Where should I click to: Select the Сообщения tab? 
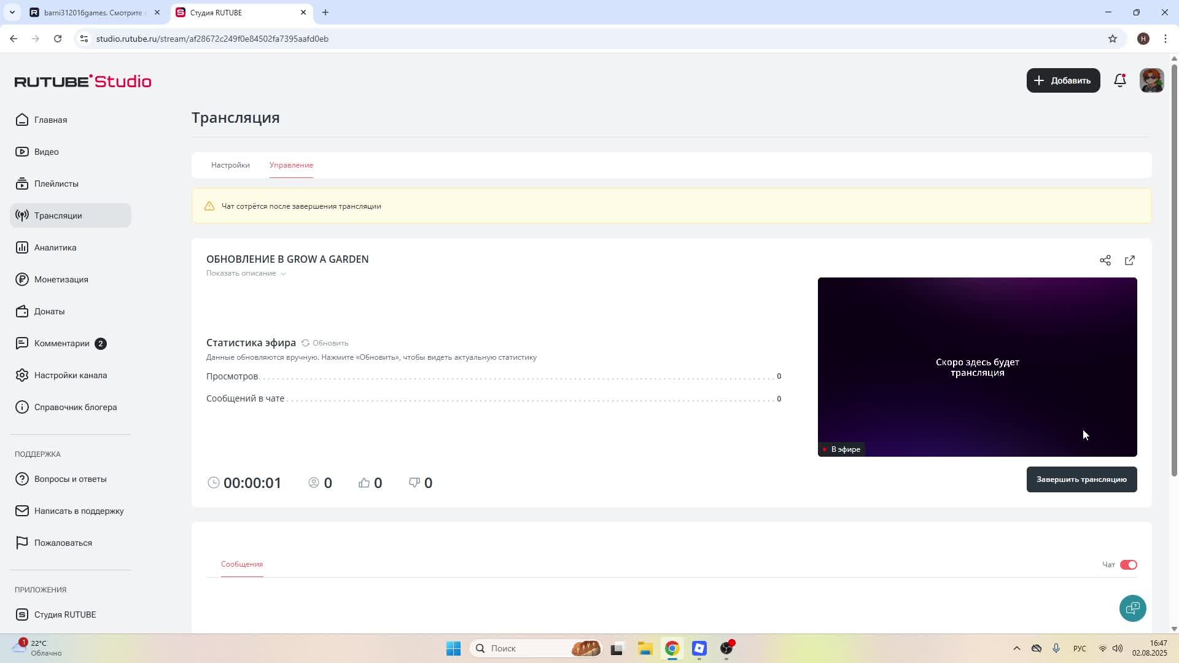point(242,564)
